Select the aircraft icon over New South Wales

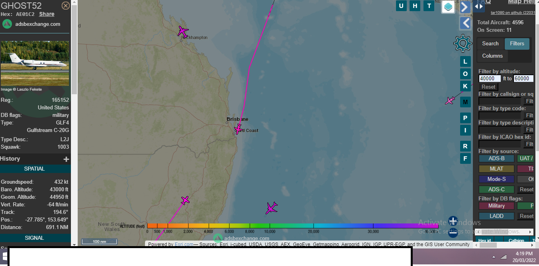pyautogui.click(x=185, y=200)
